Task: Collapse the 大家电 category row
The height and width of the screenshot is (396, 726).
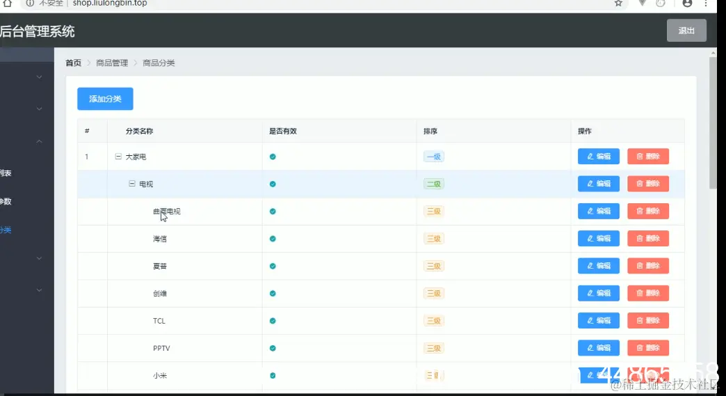Action: (118, 157)
